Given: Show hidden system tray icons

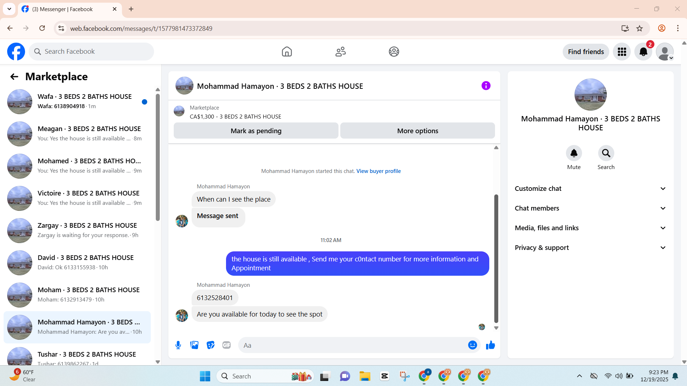Looking at the screenshot, I should (579, 376).
